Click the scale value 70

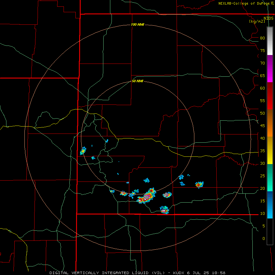[x=262, y=63]
